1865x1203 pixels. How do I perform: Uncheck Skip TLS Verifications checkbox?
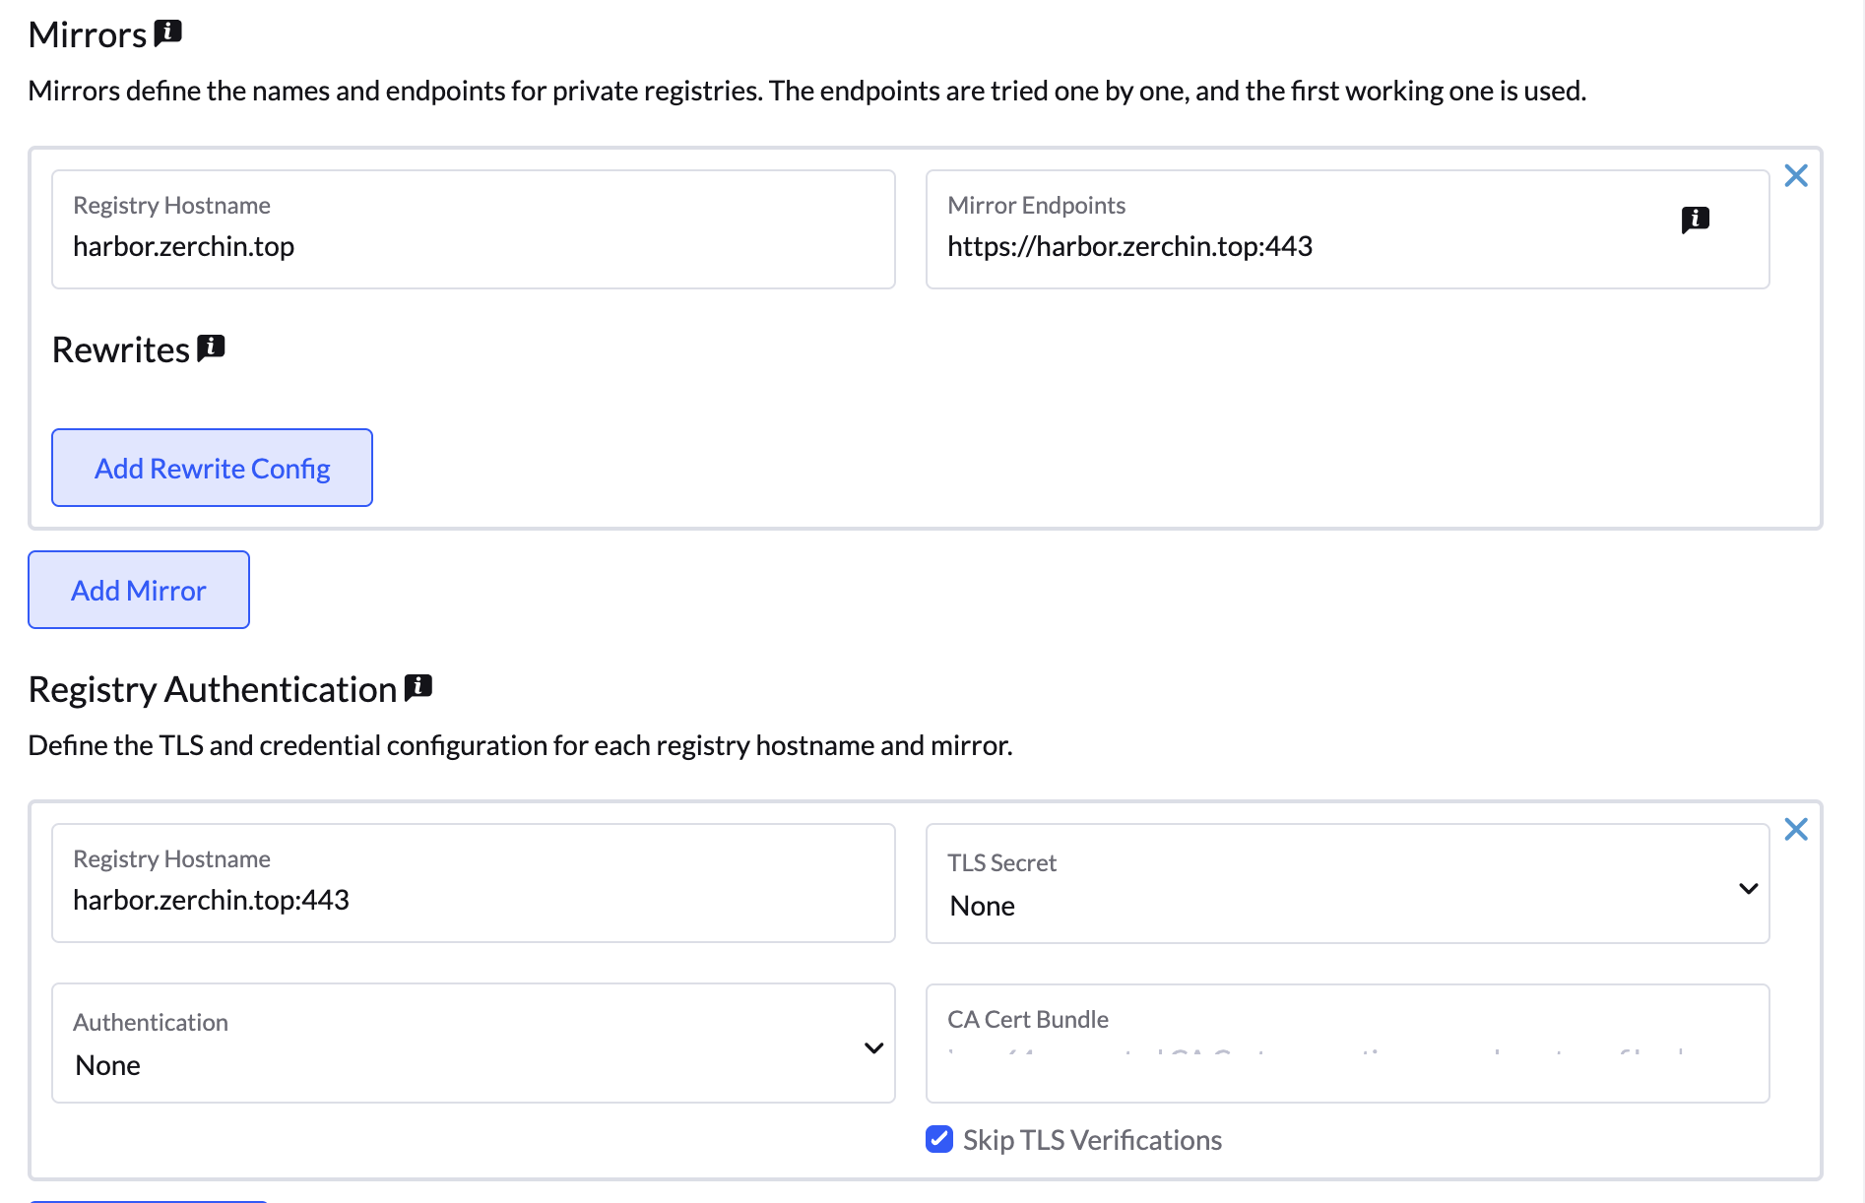pos(939,1139)
